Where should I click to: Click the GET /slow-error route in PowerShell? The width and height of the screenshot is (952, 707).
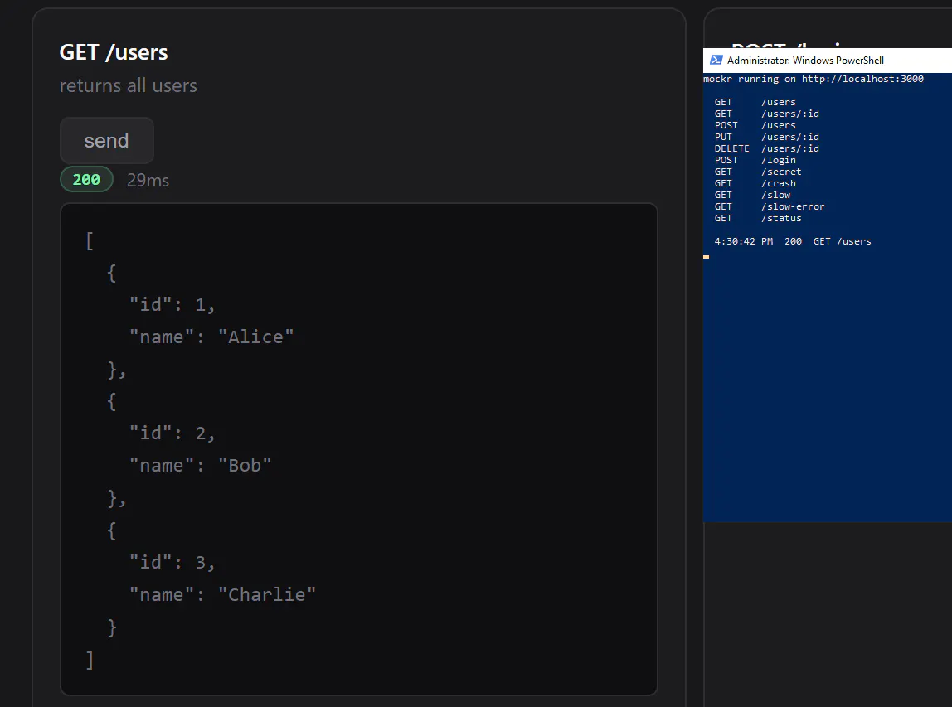(x=770, y=206)
